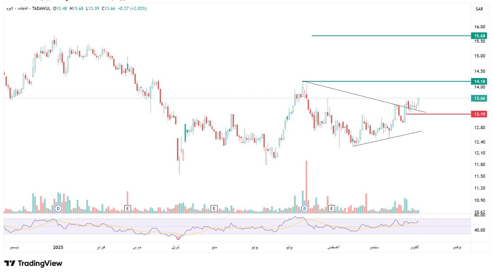The width and height of the screenshot is (493, 274).
Task: Click the RSI 80.00 scale label
Action: point(480,215)
